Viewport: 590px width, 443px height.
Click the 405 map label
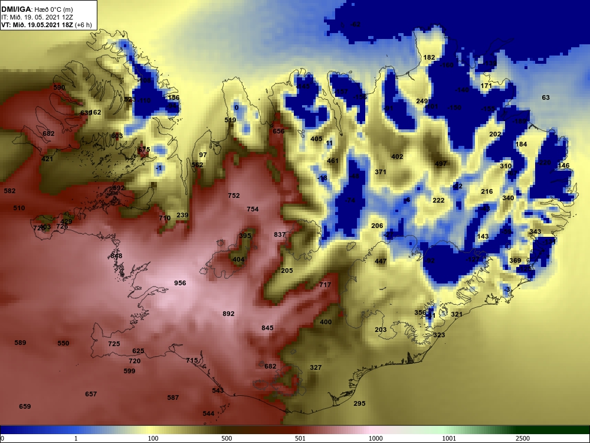coord(316,139)
